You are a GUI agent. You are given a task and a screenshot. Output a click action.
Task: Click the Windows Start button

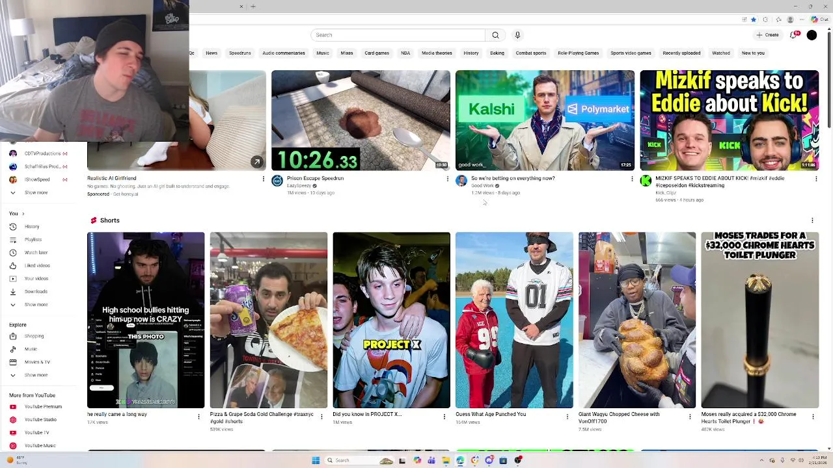316,460
